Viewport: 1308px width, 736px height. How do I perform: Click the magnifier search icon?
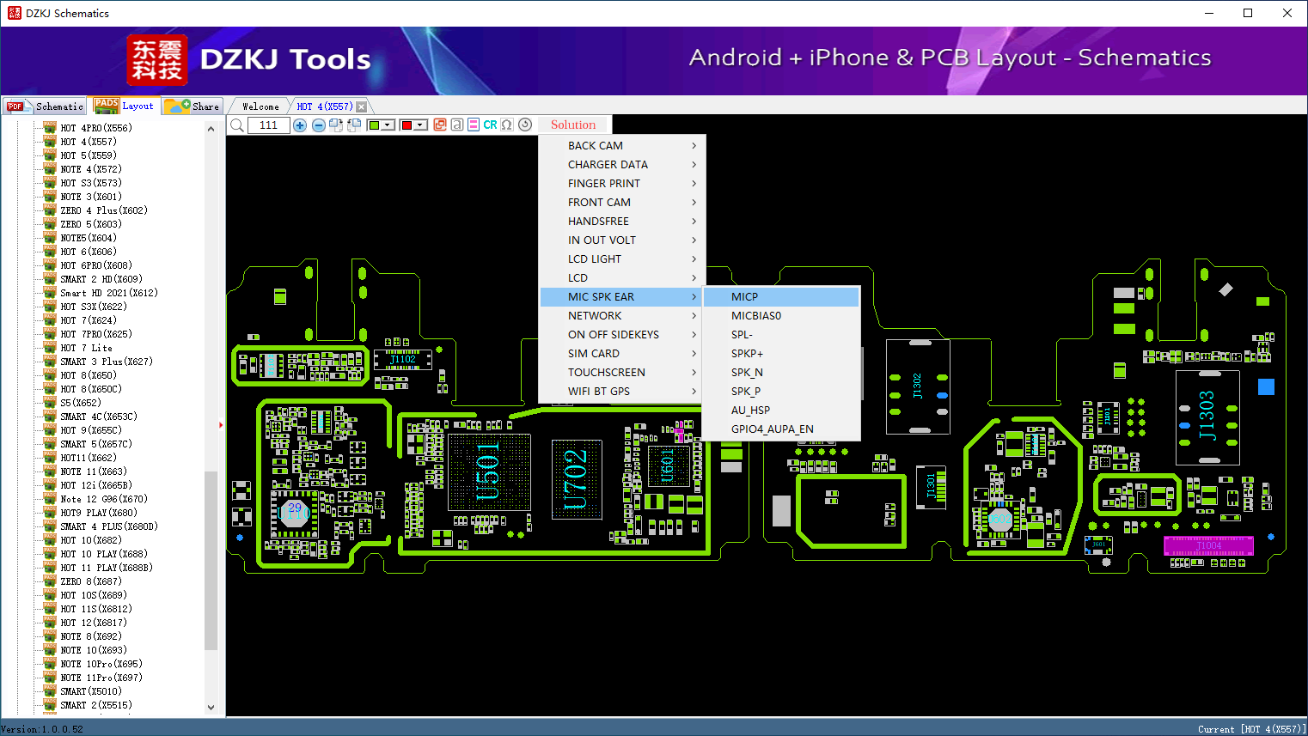[x=237, y=125]
